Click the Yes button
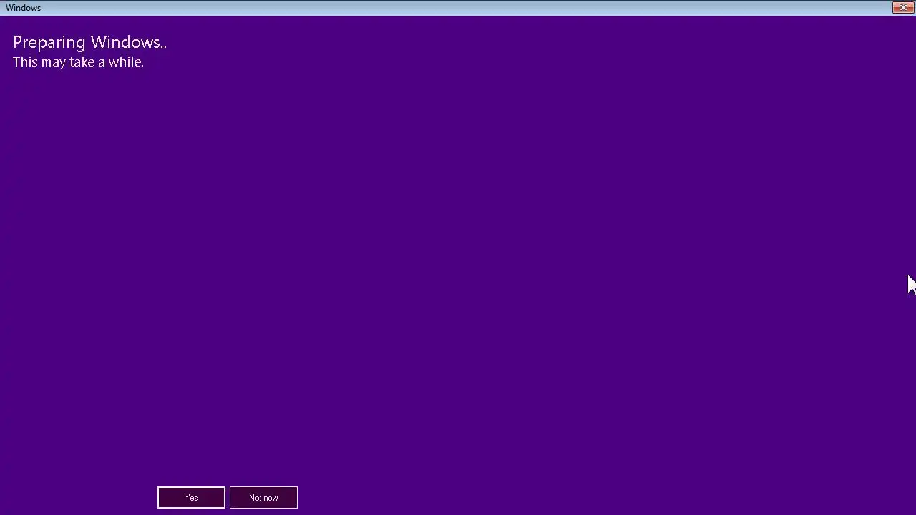The height and width of the screenshot is (515, 916). point(191,498)
